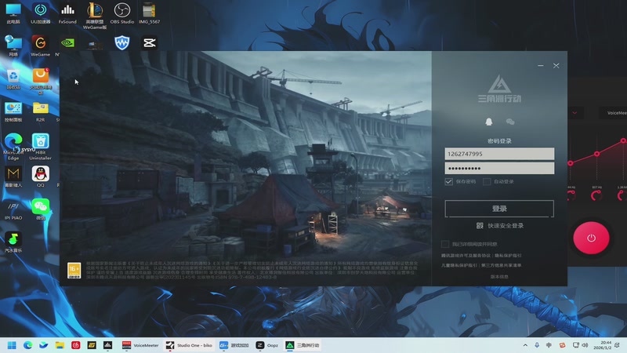The image size is (627, 353).
Task: Adjust the middle FxSound EQ band knob
Action: [596, 195]
